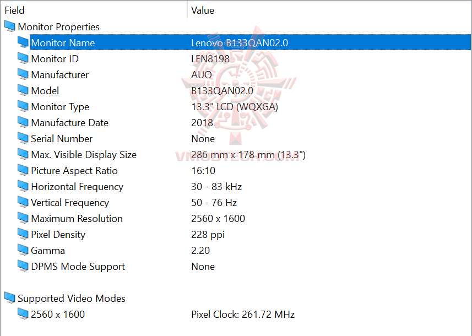
Task: Click the value Lenovo B133QAN02.0
Action: tap(240, 43)
